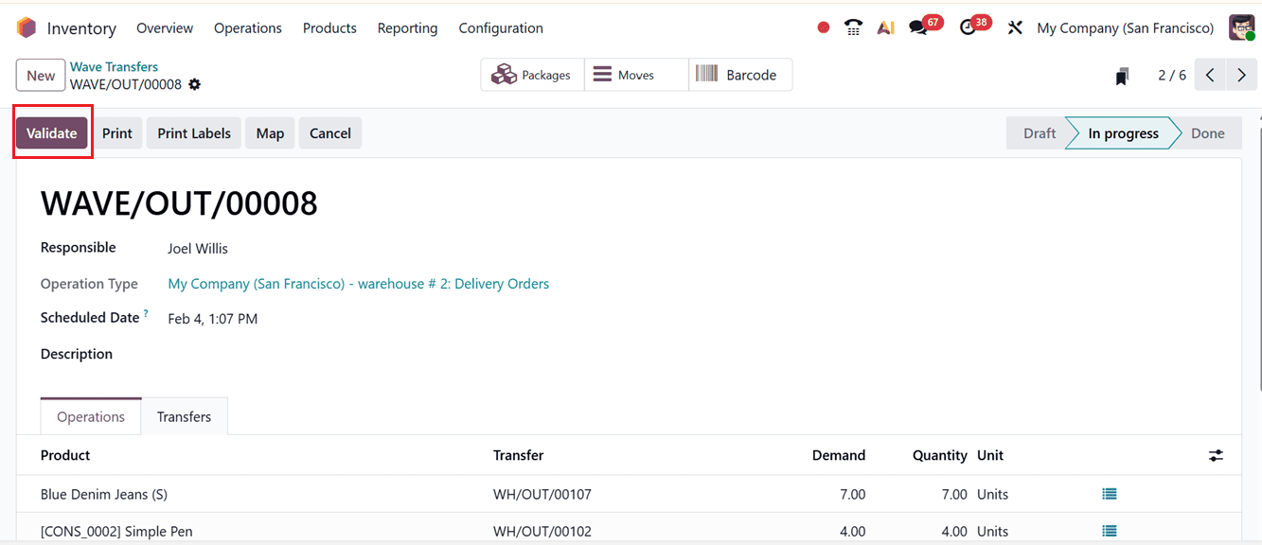
Task: Toggle the bookmark icon near record pager
Action: point(1122,74)
